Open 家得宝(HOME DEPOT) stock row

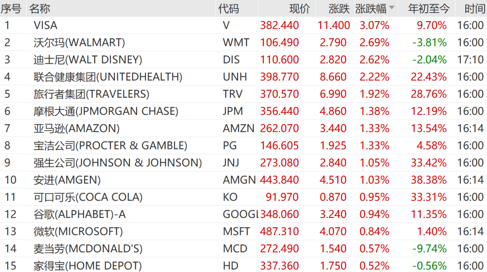click(x=243, y=266)
